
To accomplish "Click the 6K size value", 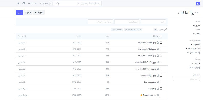I will [108, 82].
